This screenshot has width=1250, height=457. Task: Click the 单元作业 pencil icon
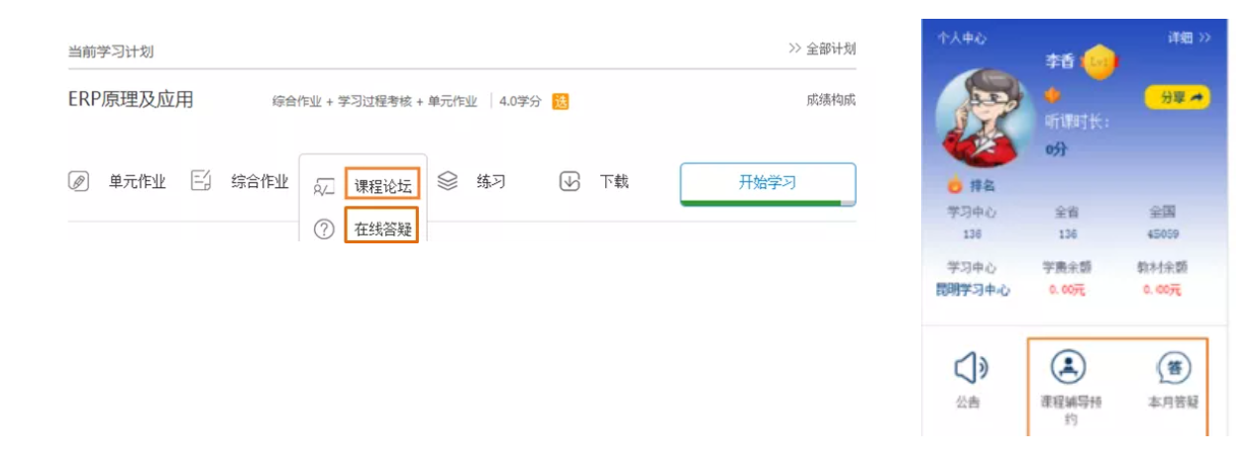(78, 182)
